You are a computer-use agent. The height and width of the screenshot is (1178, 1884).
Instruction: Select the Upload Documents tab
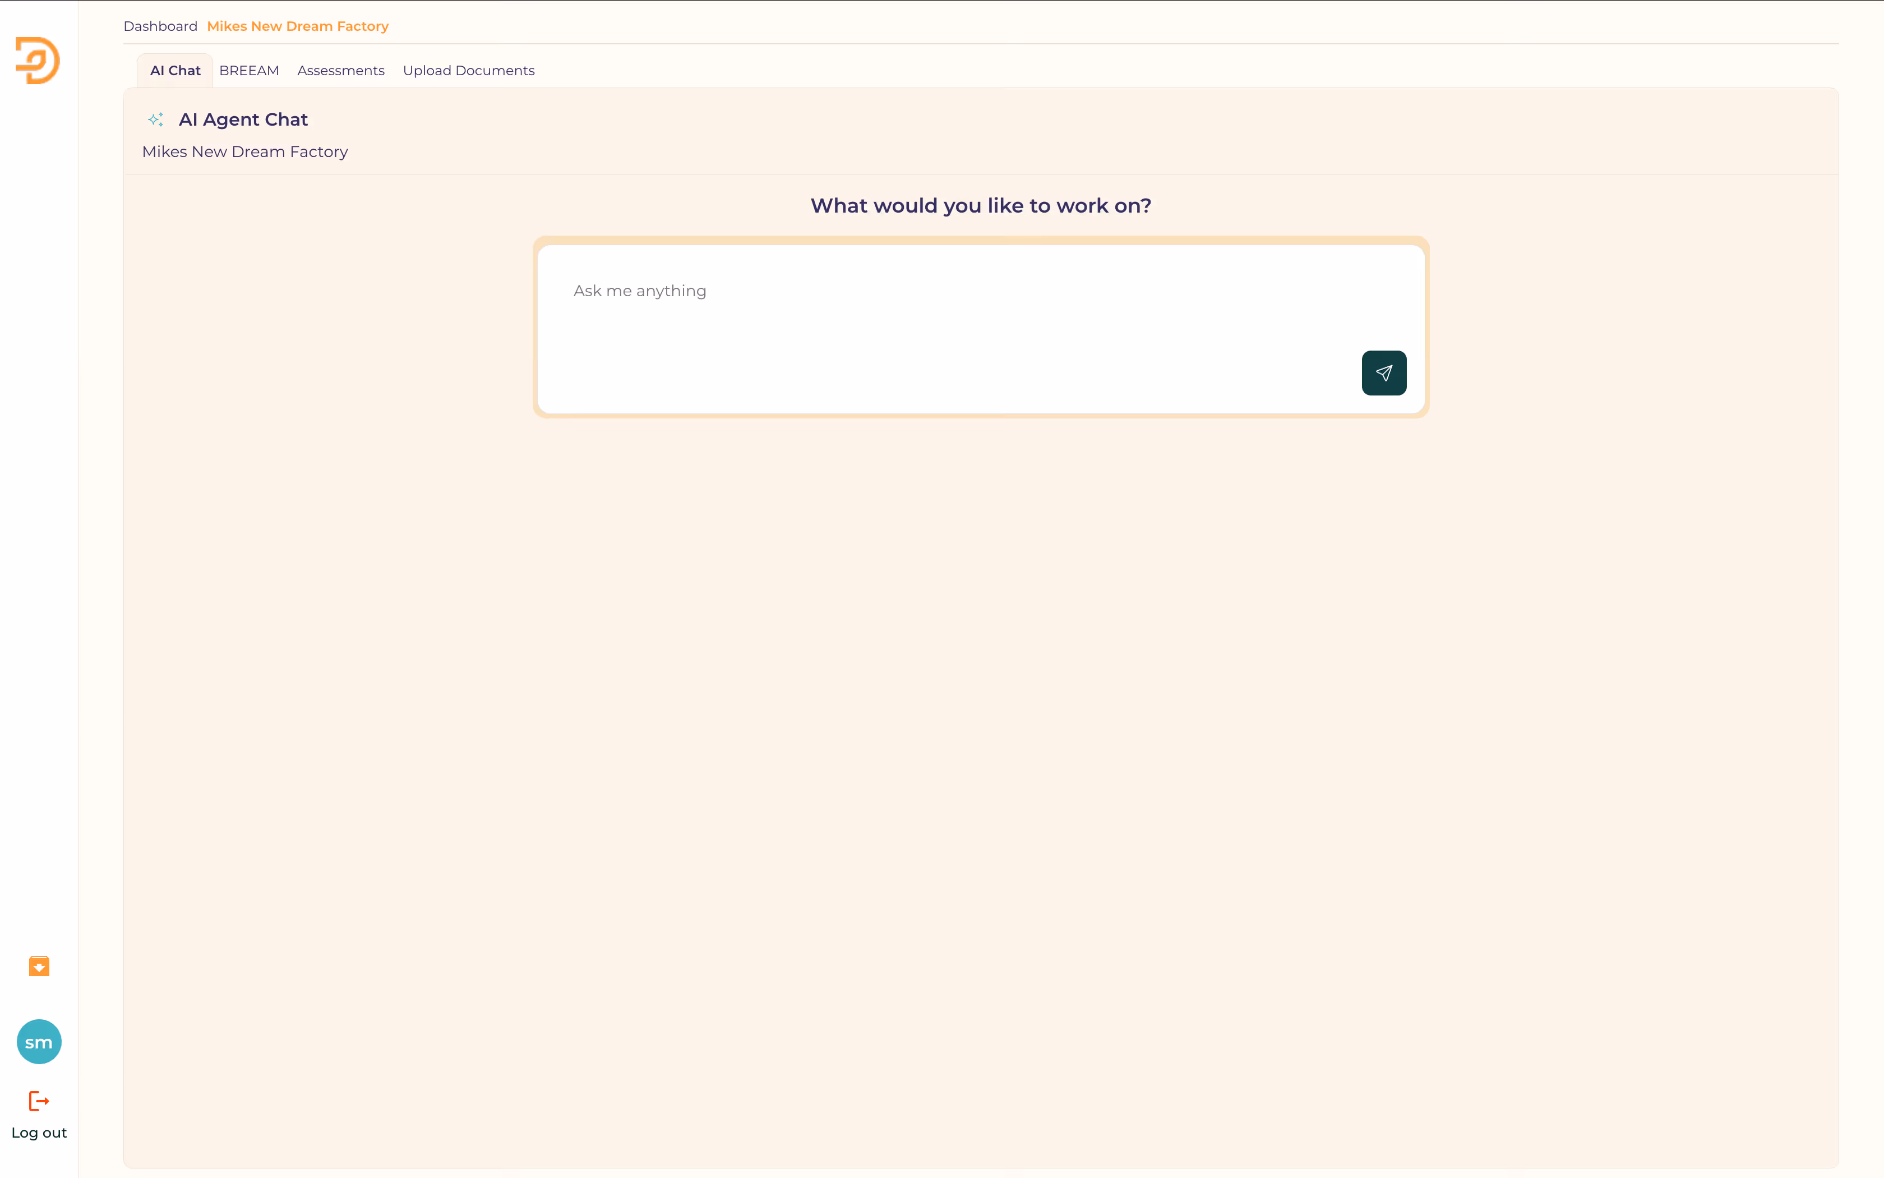(469, 71)
